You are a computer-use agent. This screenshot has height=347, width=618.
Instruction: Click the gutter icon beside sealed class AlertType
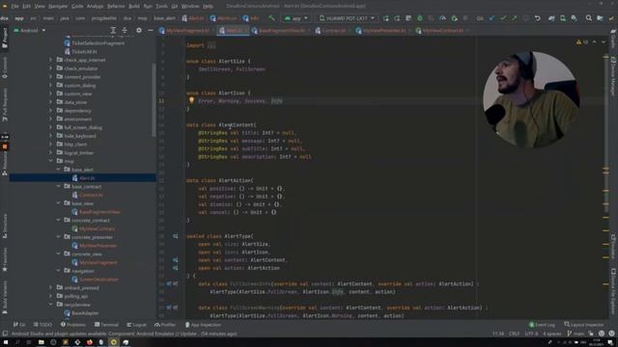pos(175,236)
